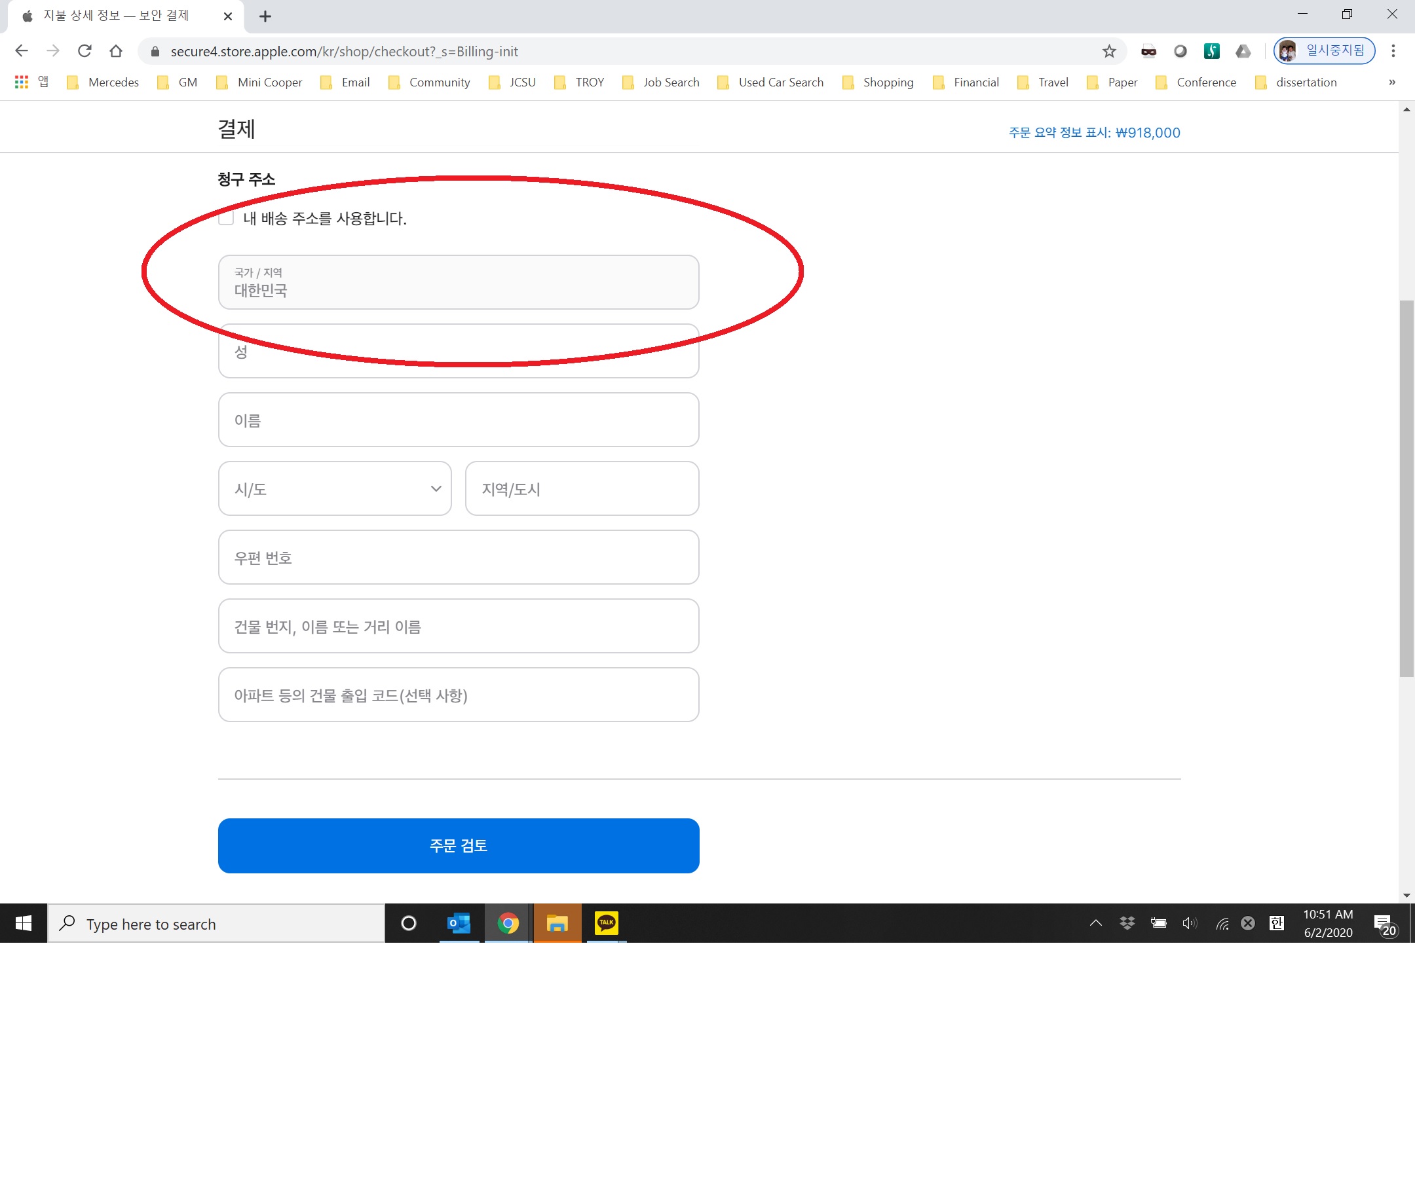Click the browser home icon
1415x1202 pixels.
tap(116, 51)
